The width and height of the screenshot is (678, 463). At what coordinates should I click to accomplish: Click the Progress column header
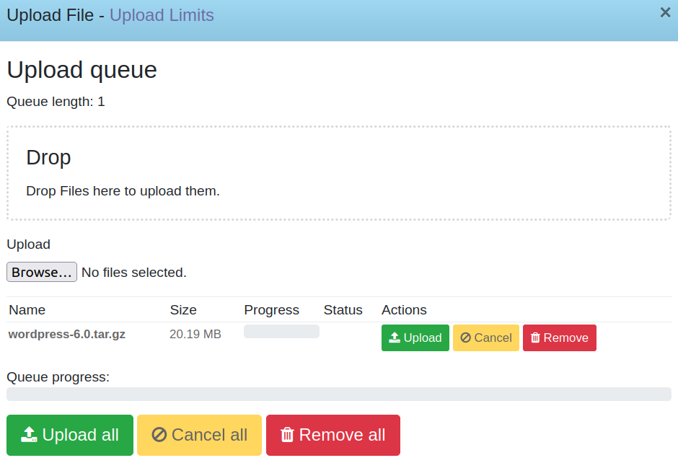271,310
